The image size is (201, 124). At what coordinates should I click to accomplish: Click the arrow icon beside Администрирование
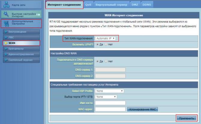point(6,54)
